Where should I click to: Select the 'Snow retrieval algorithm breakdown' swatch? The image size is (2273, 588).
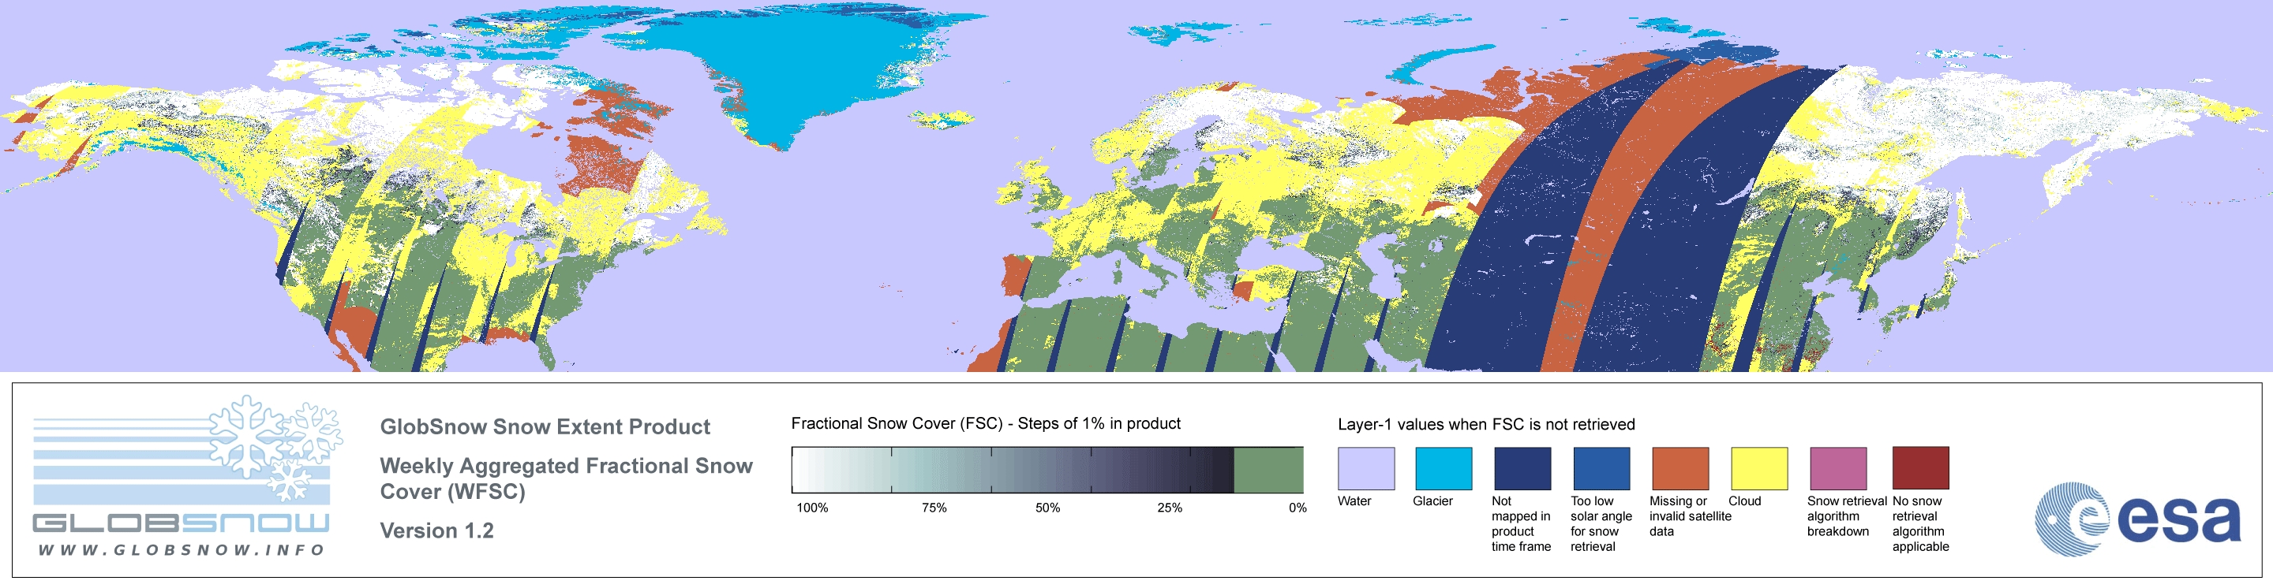(x=1838, y=468)
